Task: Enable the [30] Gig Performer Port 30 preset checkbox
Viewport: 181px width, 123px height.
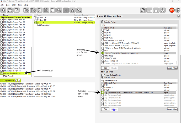Action: click(x=2, y=42)
